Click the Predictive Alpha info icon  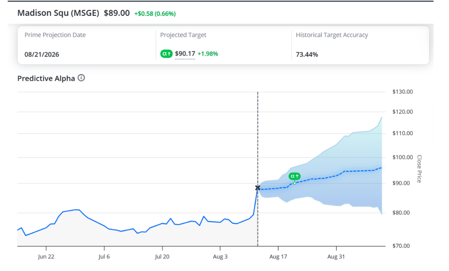(x=81, y=78)
